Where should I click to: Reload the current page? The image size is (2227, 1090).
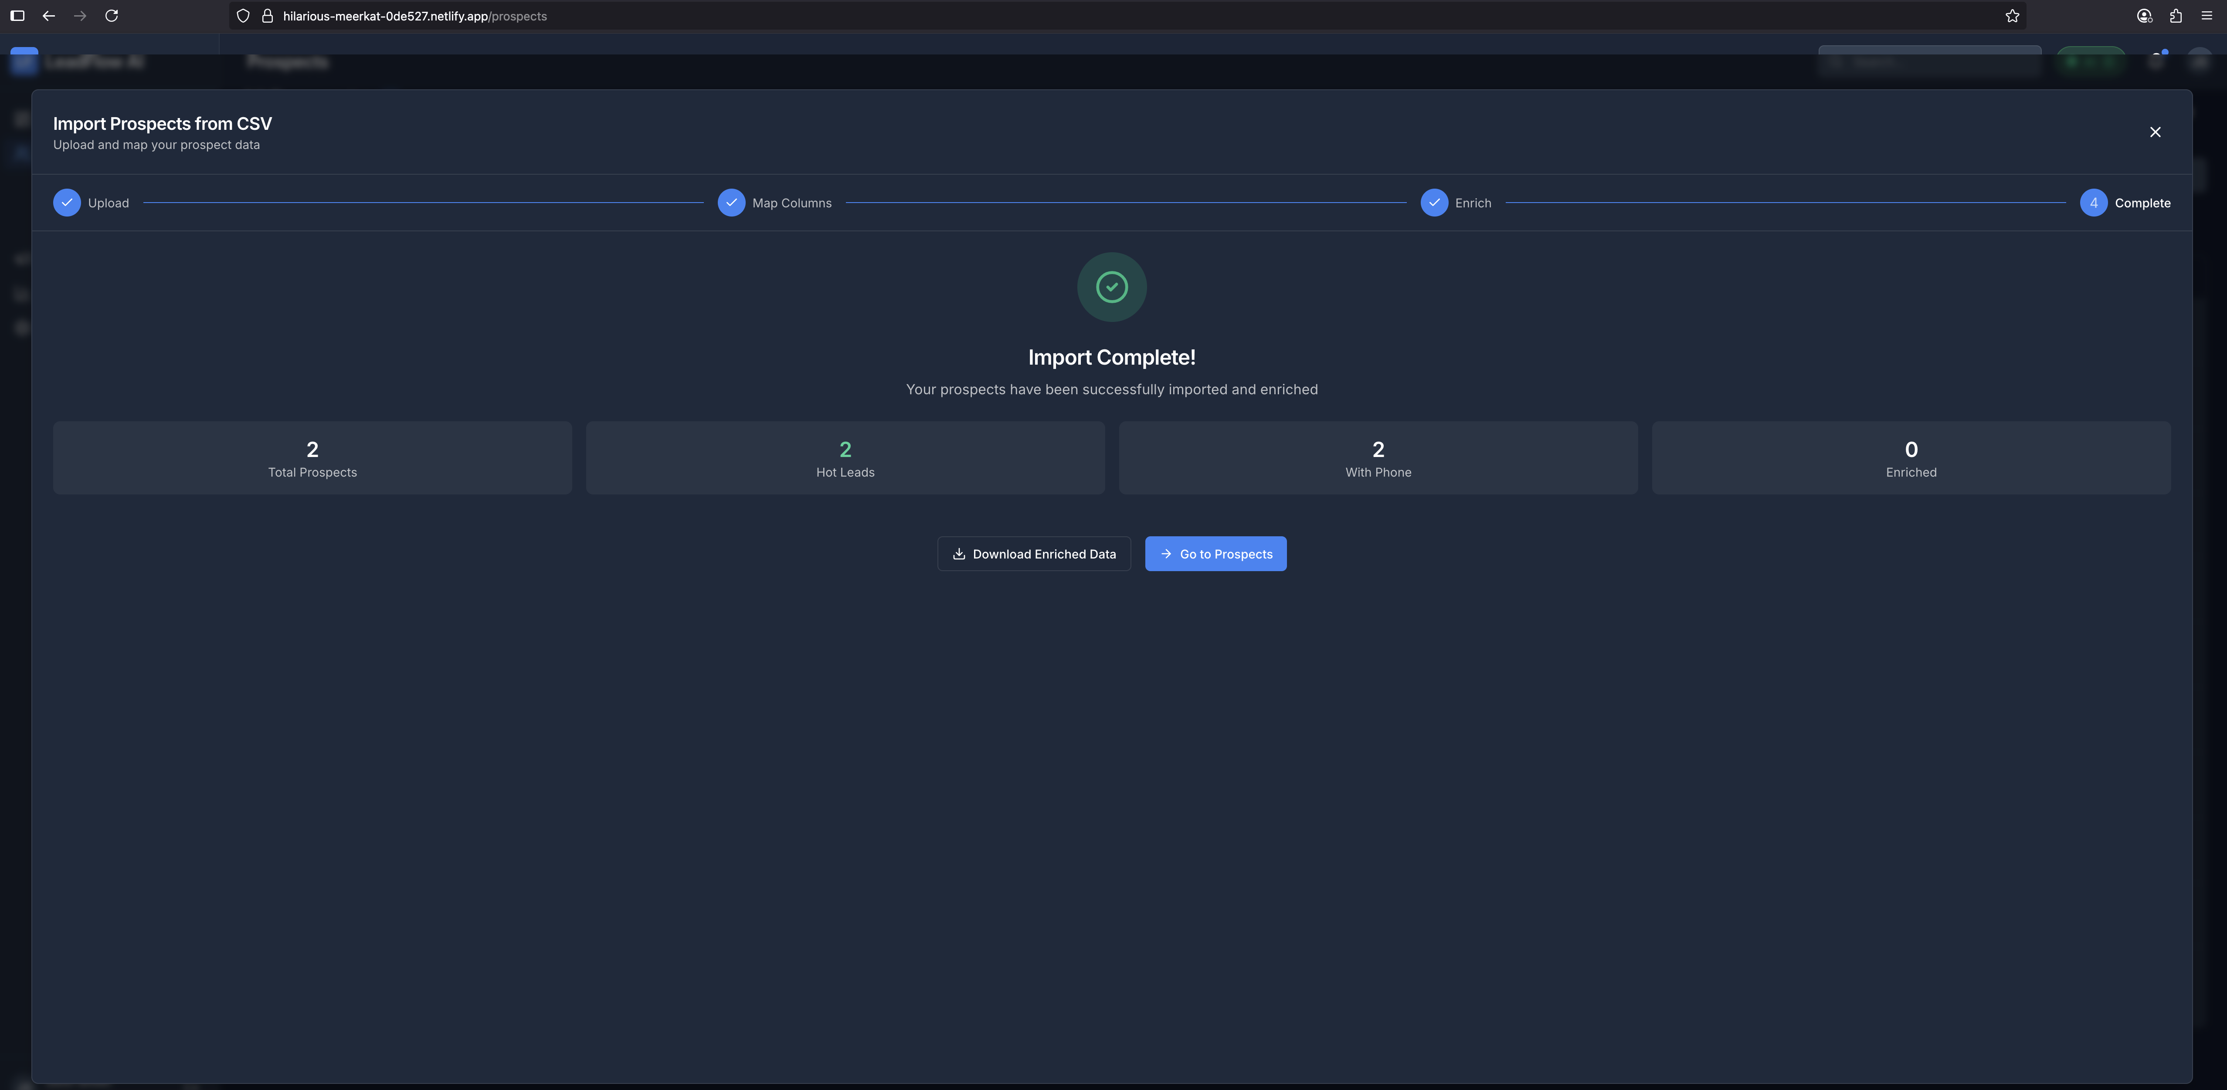coord(112,16)
